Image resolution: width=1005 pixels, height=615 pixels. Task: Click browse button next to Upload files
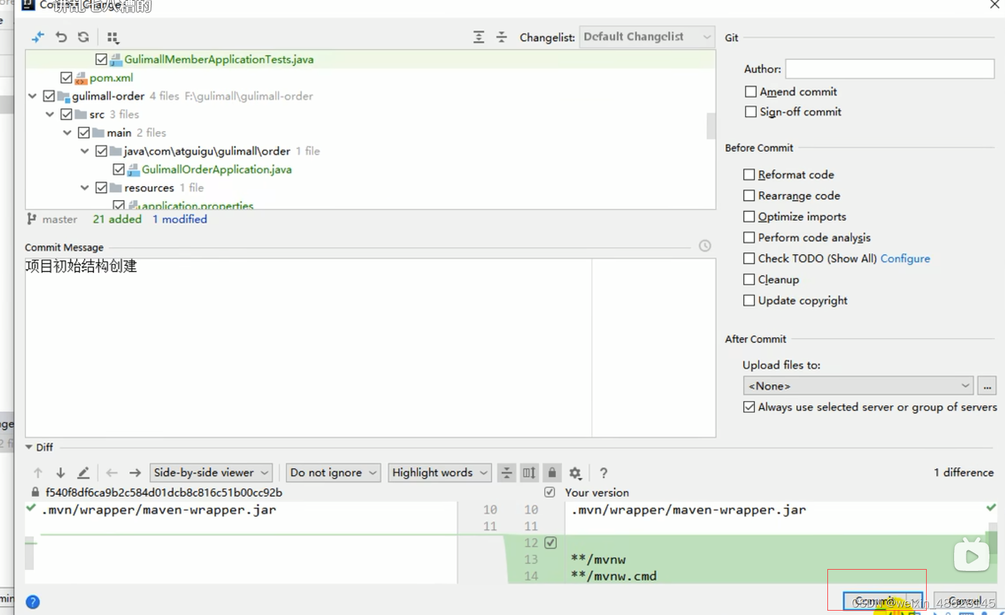987,386
